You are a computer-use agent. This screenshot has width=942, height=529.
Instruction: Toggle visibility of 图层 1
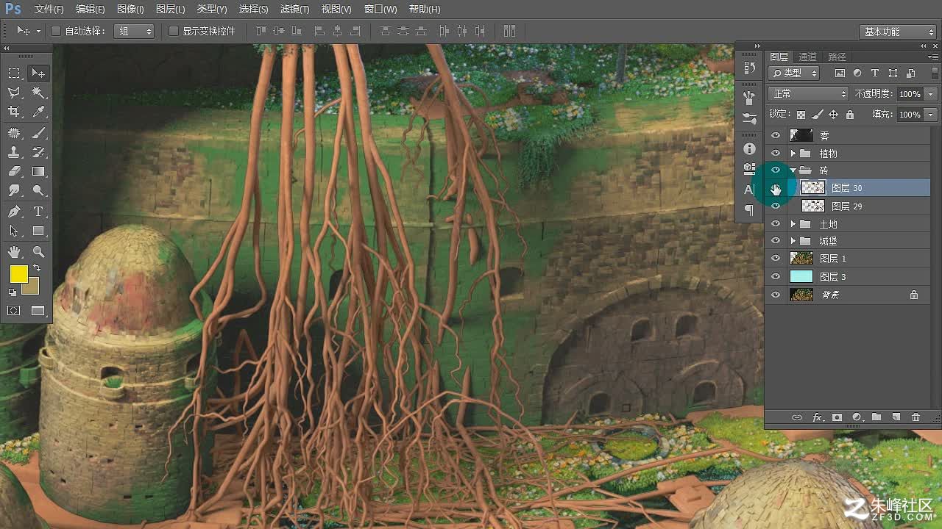tap(775, 259)
